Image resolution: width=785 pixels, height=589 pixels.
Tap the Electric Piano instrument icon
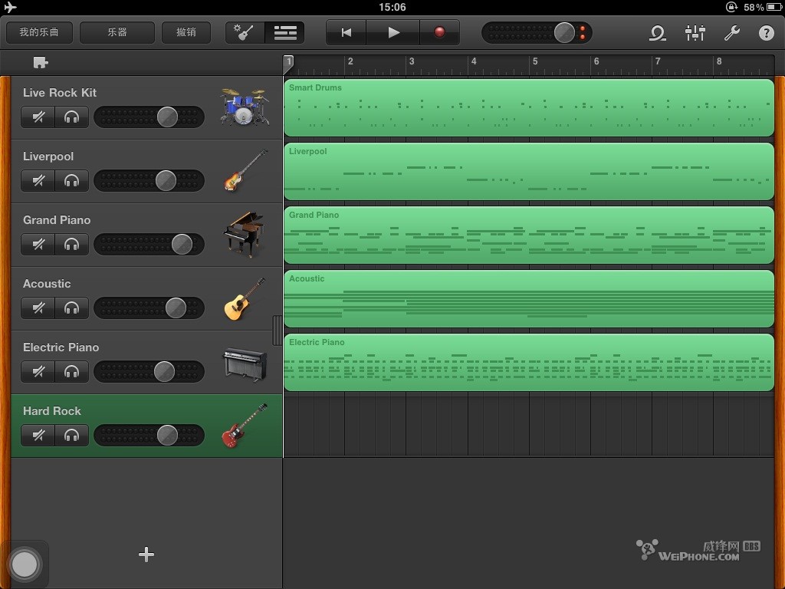pyautogui.click(x=244, y=363)
